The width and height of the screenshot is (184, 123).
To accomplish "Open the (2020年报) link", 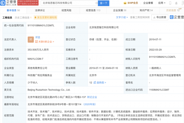I will click(x=90, y=104).
